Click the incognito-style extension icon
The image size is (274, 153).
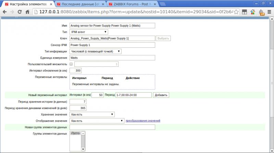point(244,12)
